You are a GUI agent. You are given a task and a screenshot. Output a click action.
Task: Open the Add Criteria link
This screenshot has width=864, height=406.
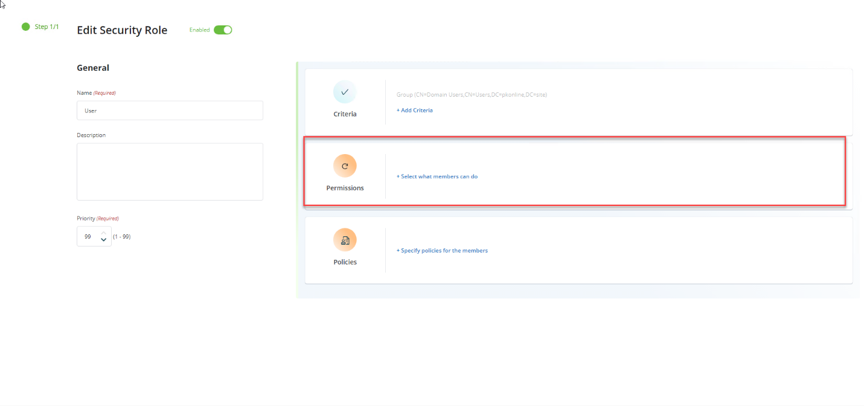click(415, 110)
